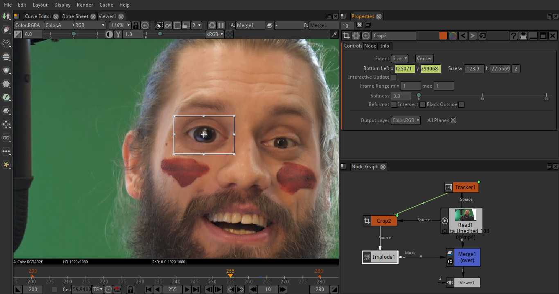Viewport: 559px width, 294px height.
Task: Click the Center button
Action: click(424, 59)
